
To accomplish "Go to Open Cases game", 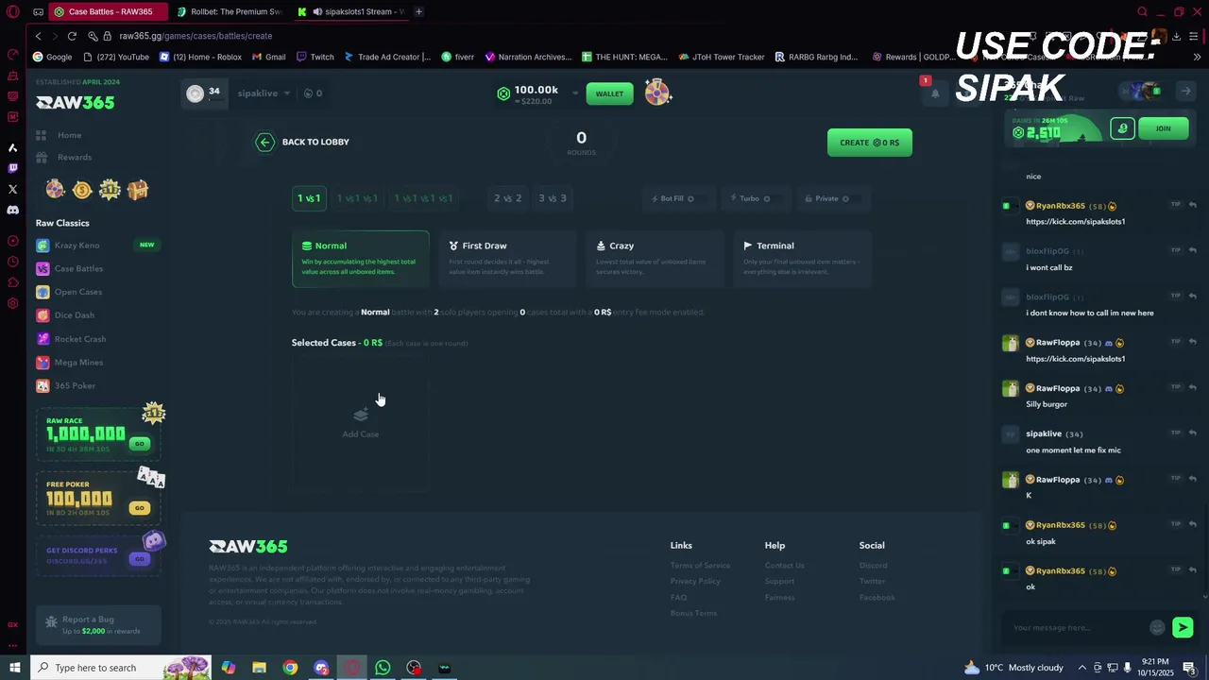I will pyautogui.click(x=77, y=292).
